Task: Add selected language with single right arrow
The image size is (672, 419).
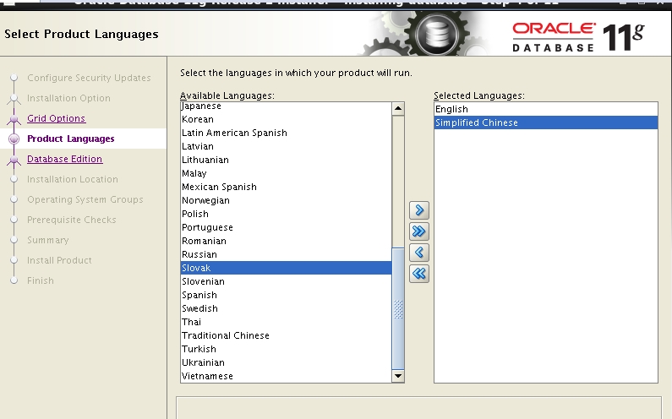Action: tap(419, 210)
